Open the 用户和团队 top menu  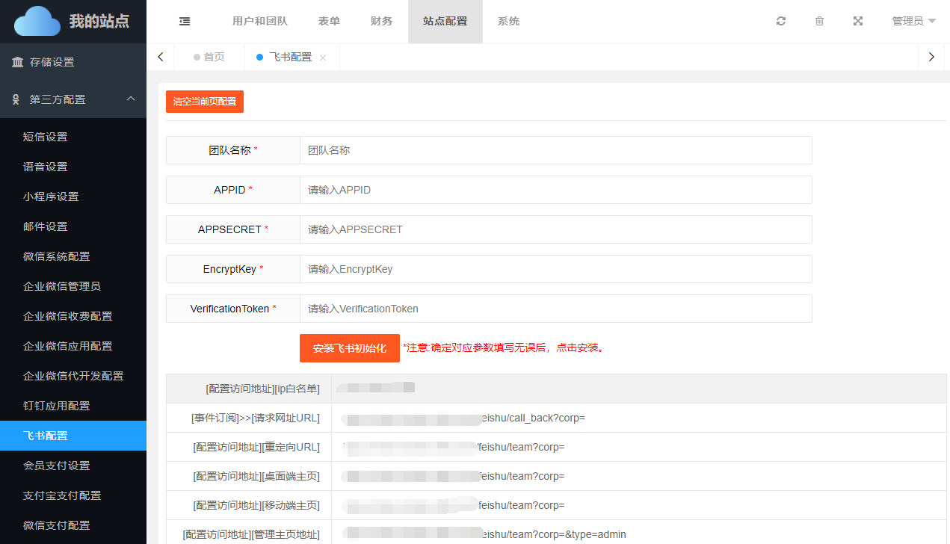(x=260, y=22)
